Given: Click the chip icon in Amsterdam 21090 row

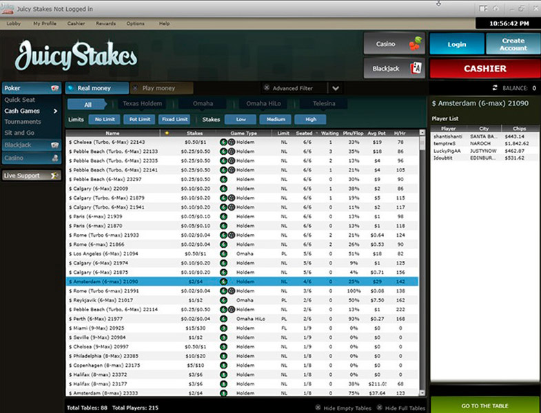Looking at the screenshot, I should [223, 282].
